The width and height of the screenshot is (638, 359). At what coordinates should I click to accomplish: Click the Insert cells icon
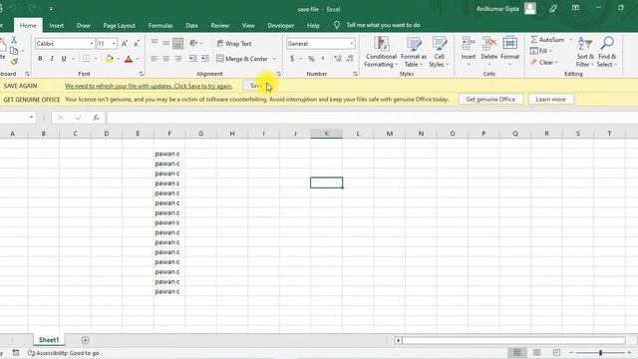pyautogui.click(x=469, y=43)
